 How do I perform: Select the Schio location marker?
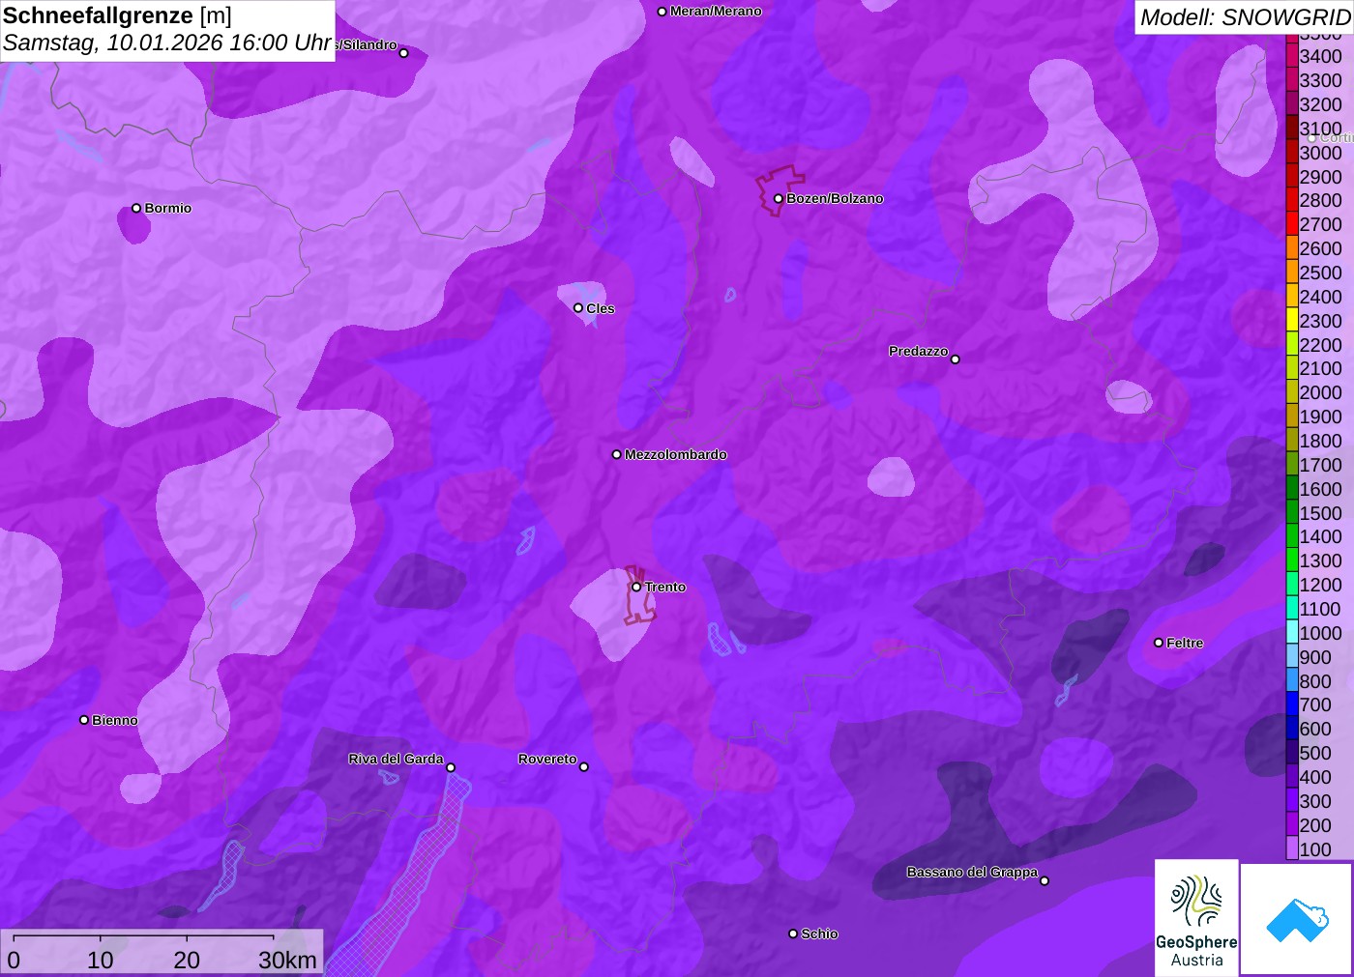tap(793, 934)
